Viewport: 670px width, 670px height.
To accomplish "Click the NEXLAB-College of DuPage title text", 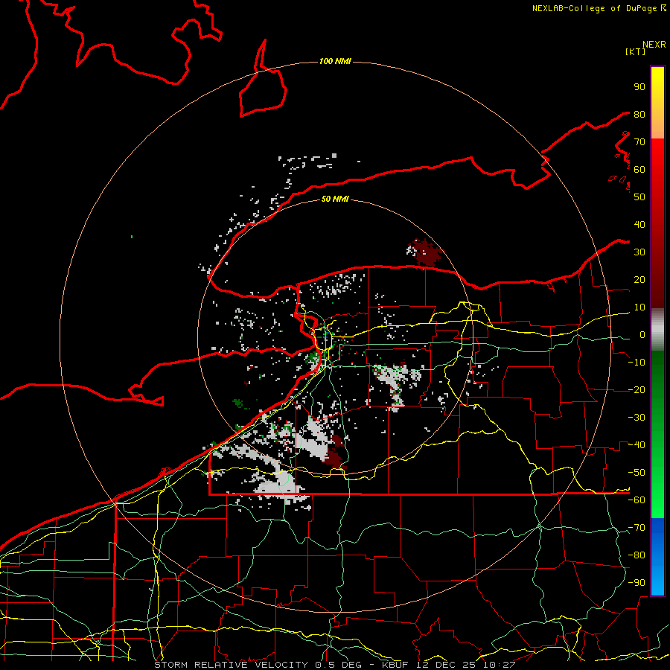I will click(599, 8).
